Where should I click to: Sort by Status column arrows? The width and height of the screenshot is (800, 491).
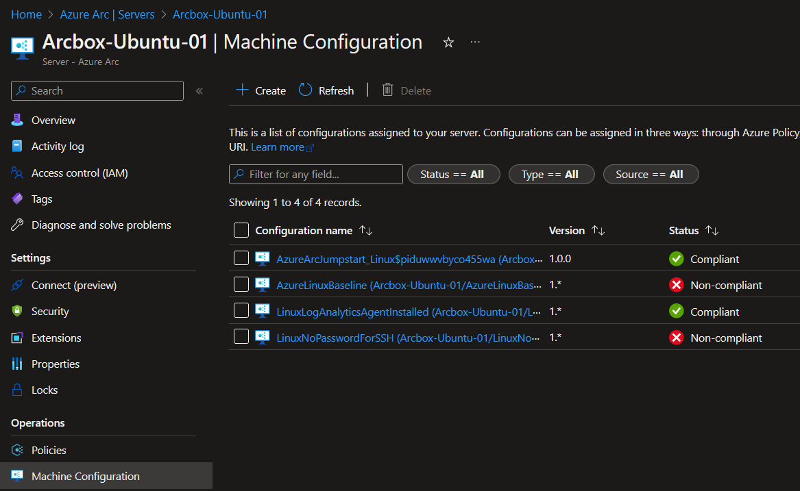(x=712, y=231)
